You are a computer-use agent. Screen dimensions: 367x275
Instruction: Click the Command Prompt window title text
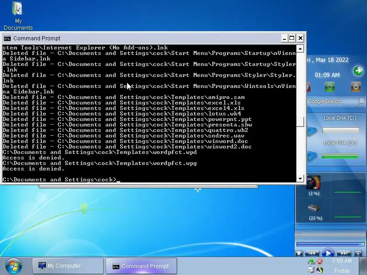coord(37,38)
